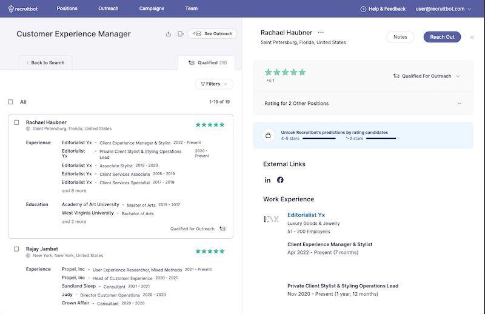Expand 'and 8 more' experience entries
485x314 pixels.
click(74, 190)
